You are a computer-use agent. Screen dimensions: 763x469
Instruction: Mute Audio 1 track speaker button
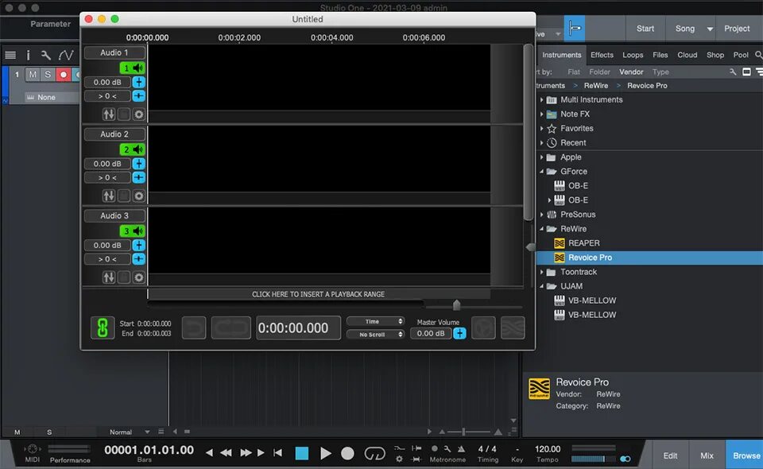point(133,68)
